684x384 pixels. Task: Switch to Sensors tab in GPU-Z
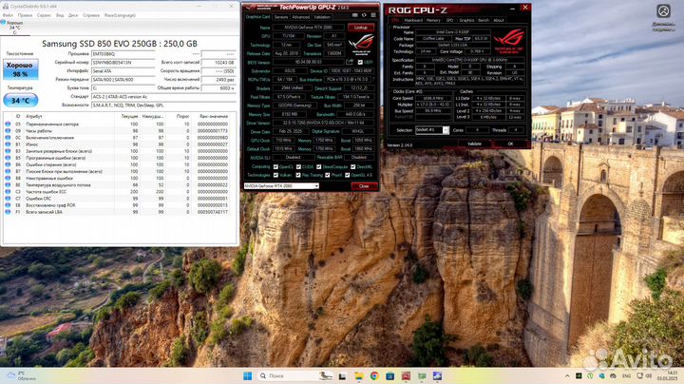[x=281, y=17]
